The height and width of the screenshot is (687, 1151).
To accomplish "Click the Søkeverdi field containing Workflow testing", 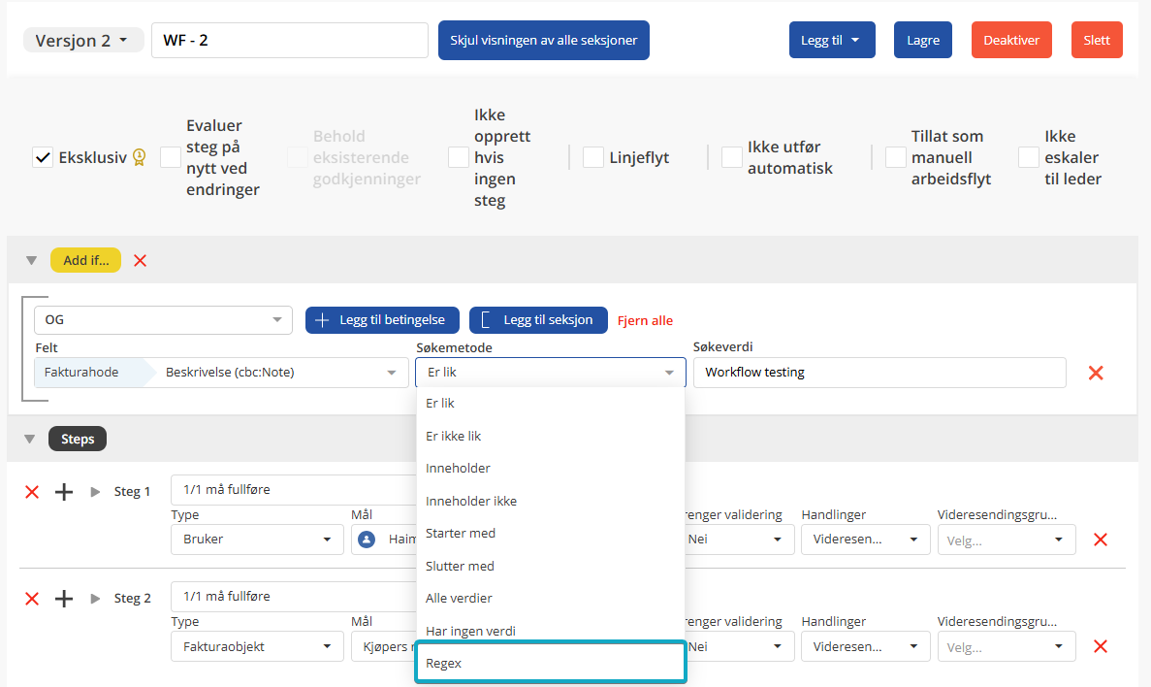I will click(x=879, y=373).
